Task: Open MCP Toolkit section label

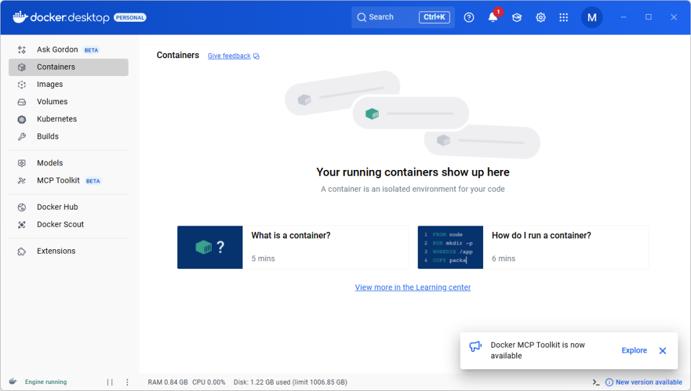Action: pos(58,180)
